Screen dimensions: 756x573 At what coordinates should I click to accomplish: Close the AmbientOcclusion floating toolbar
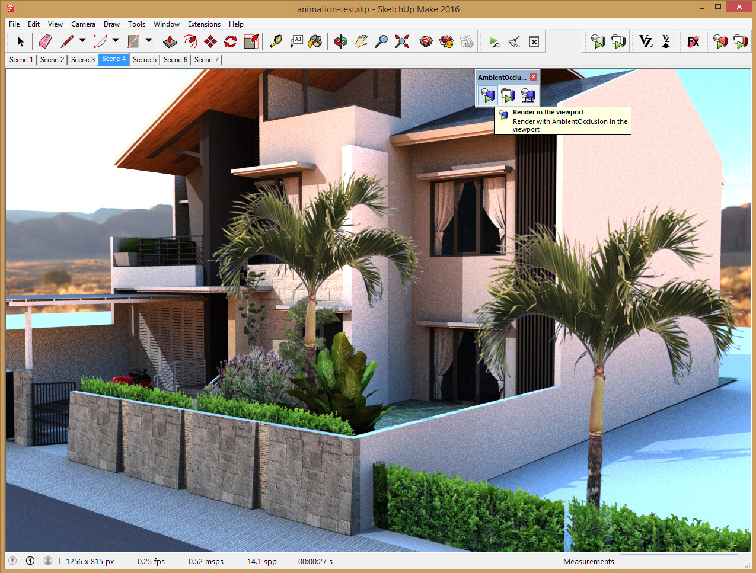(534, 77)
